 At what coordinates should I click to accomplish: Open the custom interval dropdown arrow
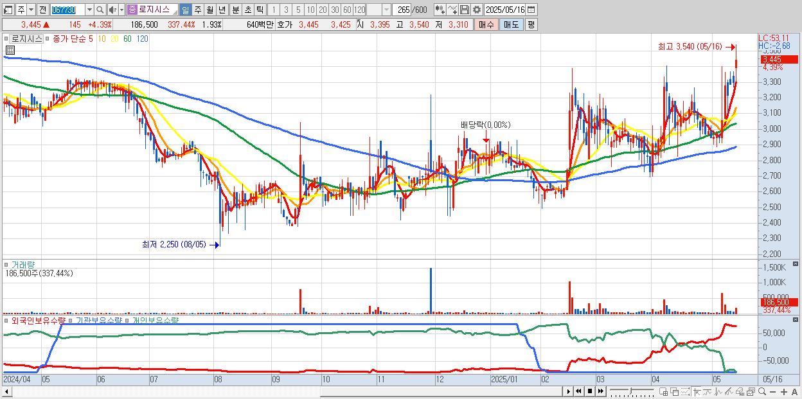[x=386, y=10]
